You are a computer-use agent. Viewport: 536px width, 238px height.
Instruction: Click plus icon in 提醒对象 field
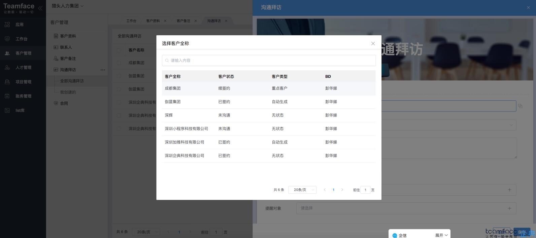pos(509,208)
